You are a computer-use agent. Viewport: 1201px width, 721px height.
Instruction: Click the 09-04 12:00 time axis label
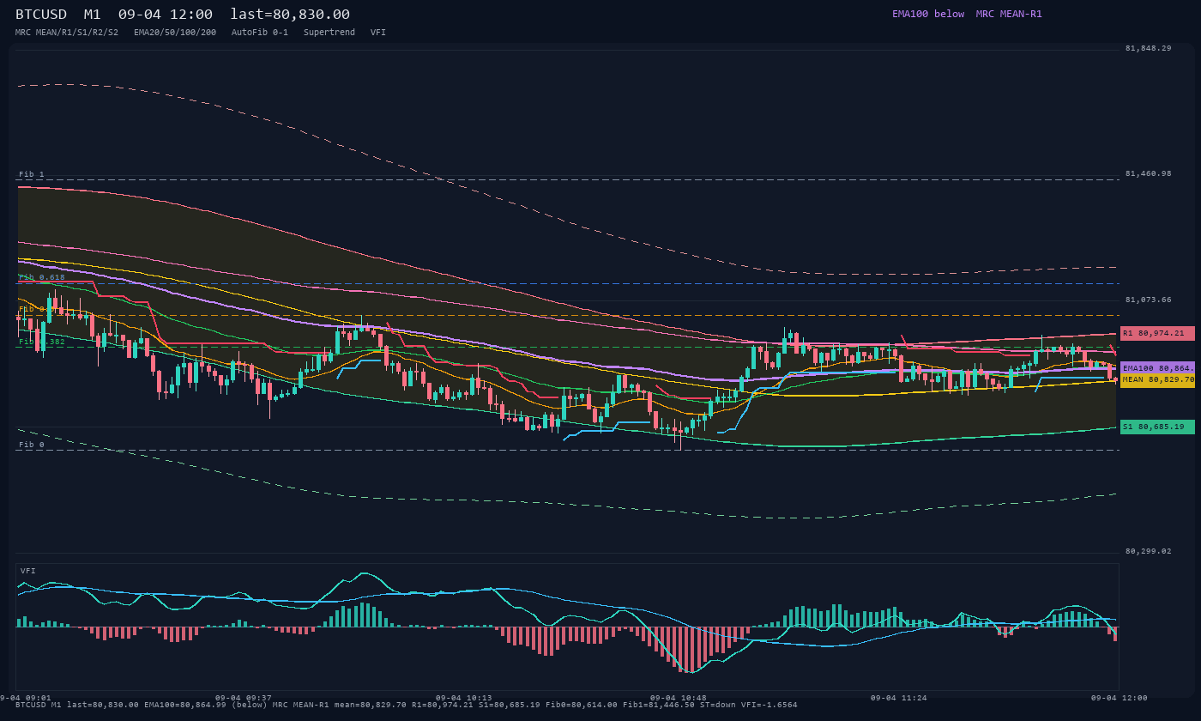1120,698
